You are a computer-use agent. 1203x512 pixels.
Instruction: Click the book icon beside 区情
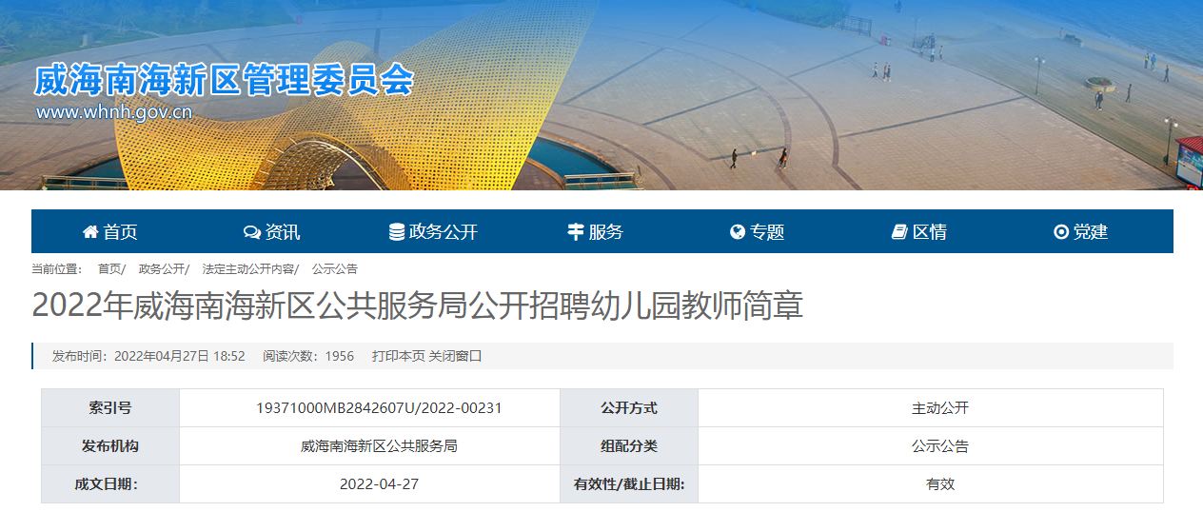tap(899, 232)
